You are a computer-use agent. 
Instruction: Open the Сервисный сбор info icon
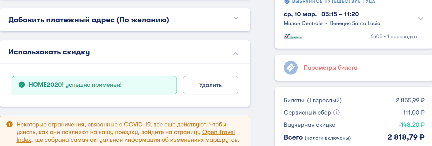[337, 113]
